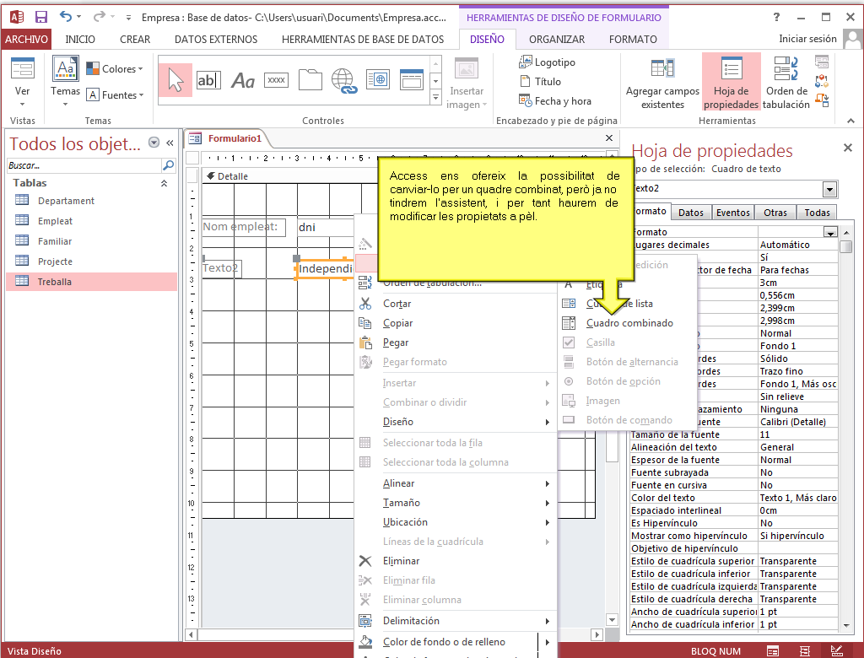The image size is (864, 658).
Task: Open the navigation pane filter dropdown
Action: 154,143
